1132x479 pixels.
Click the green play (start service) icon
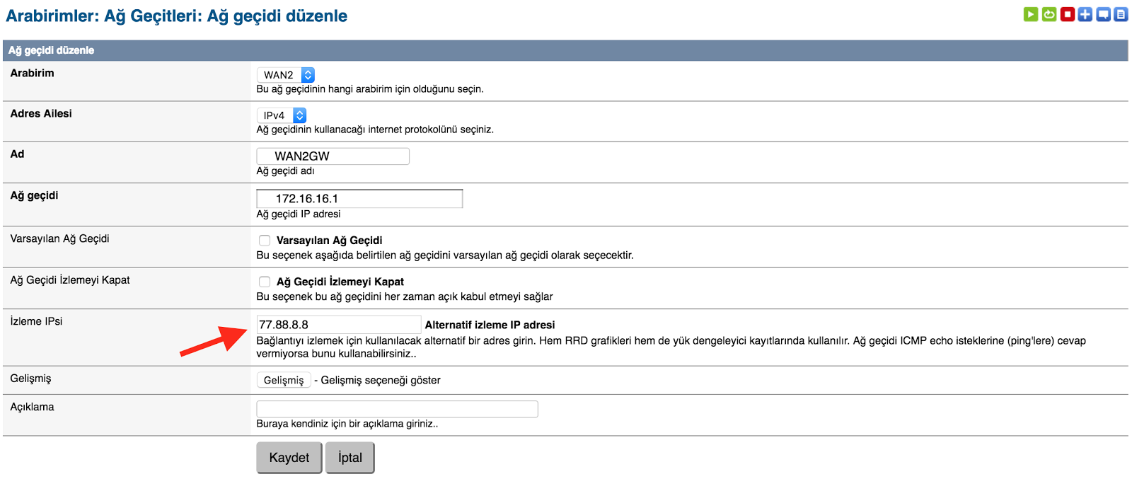click(x=1031, y=14)
